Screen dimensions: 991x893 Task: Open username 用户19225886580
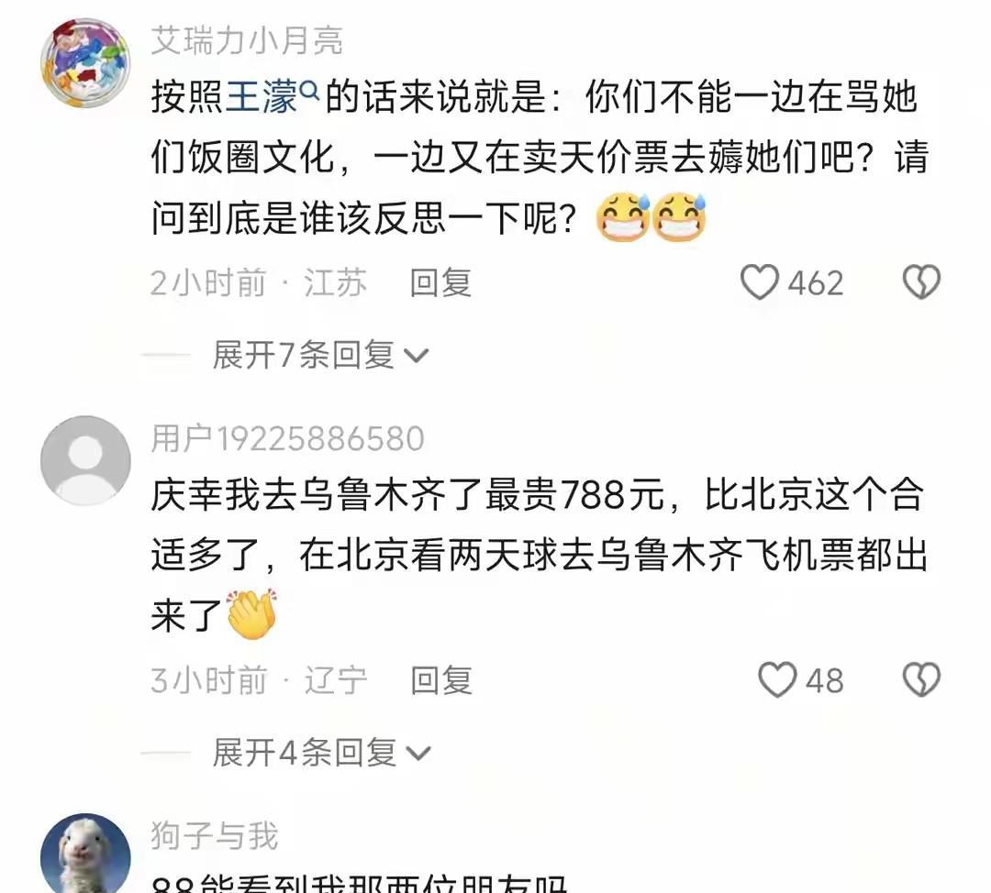(287, 438)
